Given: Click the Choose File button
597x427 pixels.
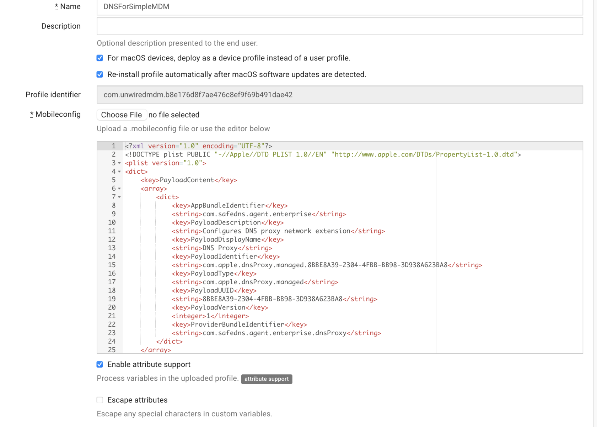Looking at the screenshot, I should pyautogui.click(x=122, y=115).
